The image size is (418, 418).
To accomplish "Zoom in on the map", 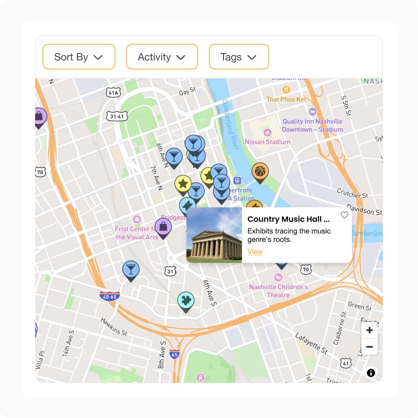I will click(370, 330).
